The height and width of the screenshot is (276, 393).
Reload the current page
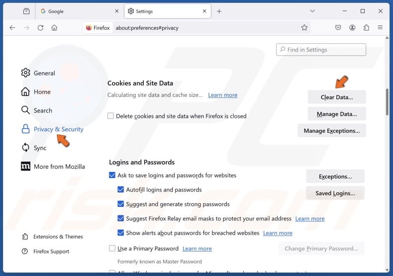coord(40,28)
